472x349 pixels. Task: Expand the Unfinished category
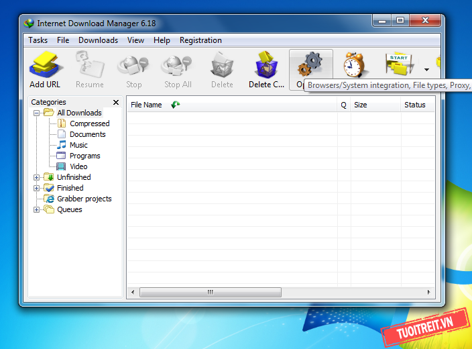(x=37, y=177)
